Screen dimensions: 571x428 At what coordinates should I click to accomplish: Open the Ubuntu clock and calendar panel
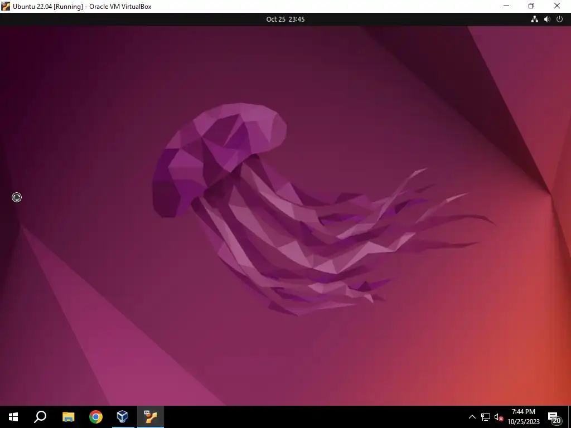tap(285, 20)
